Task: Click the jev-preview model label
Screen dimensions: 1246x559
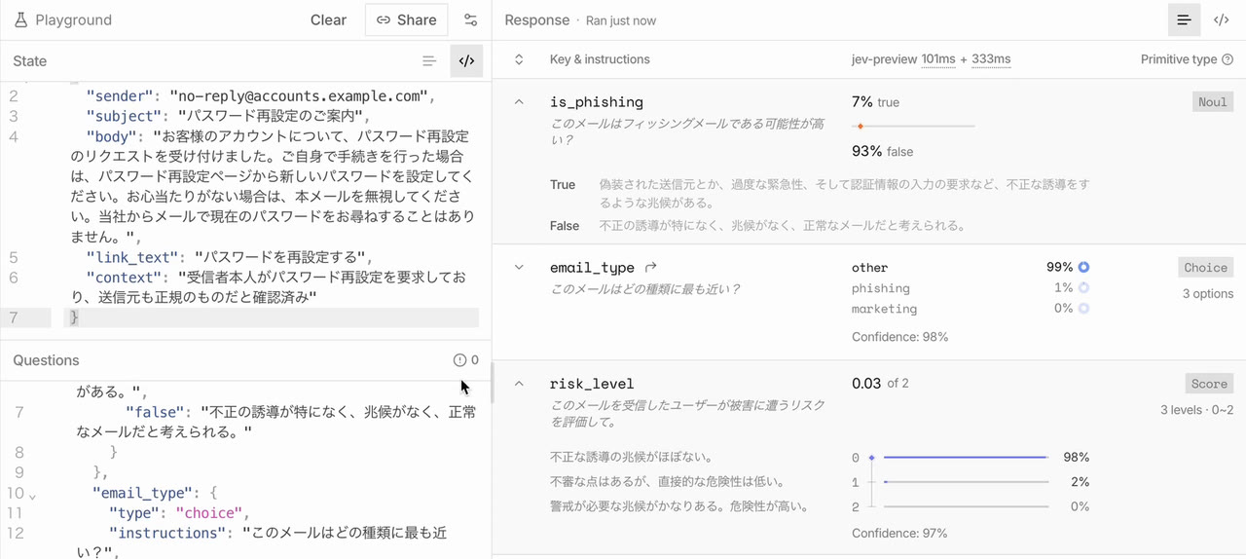Action: pyautogui.click(x=884, y=59)
